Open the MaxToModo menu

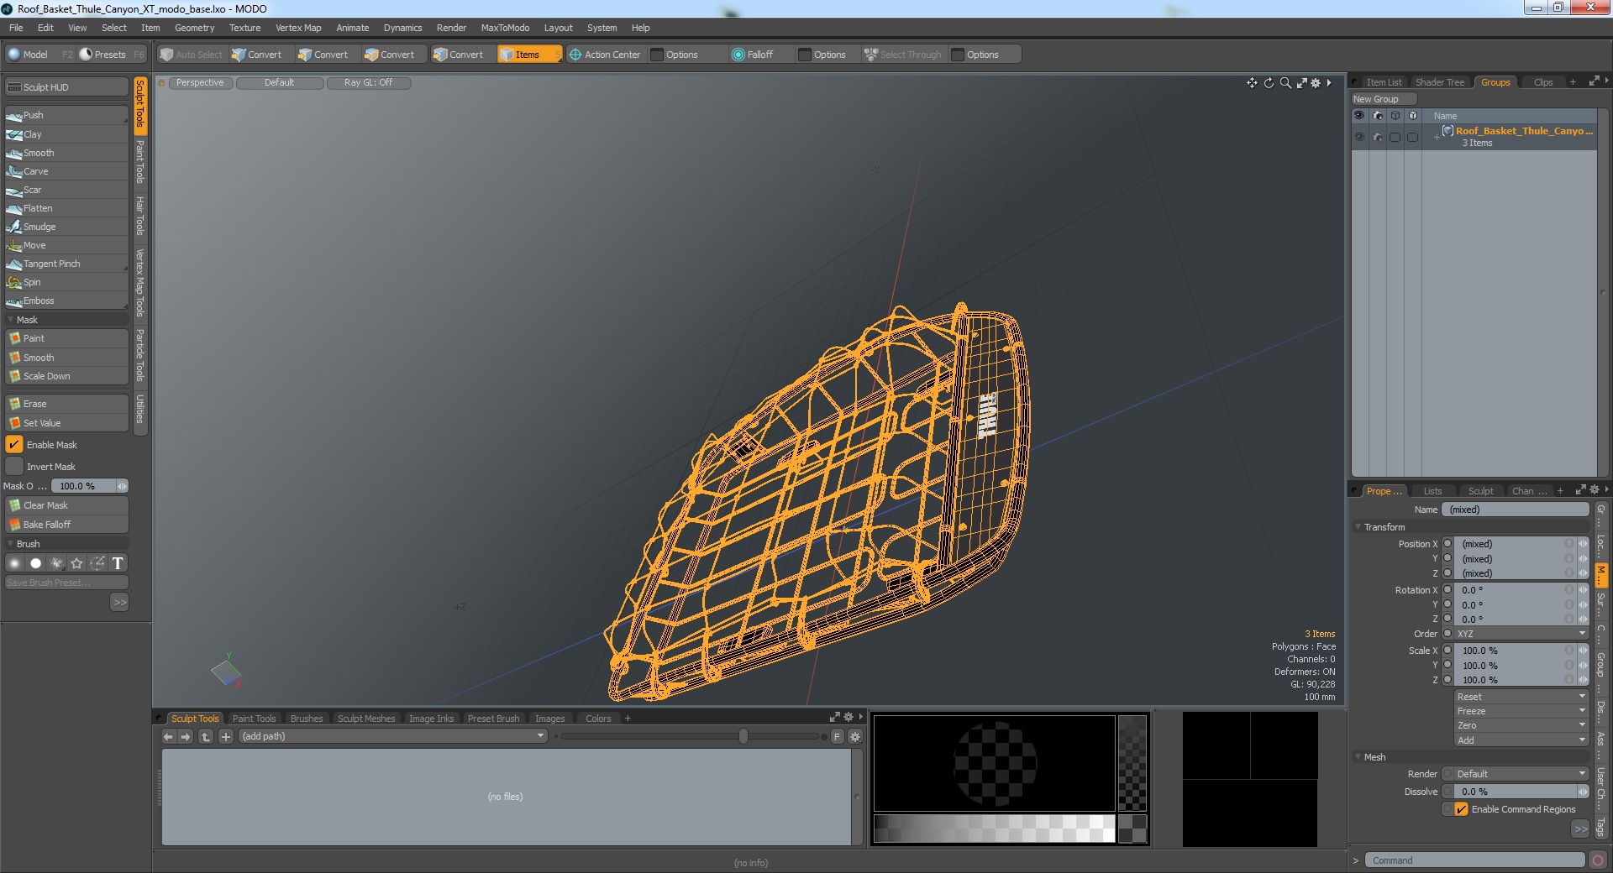[505, 28]
